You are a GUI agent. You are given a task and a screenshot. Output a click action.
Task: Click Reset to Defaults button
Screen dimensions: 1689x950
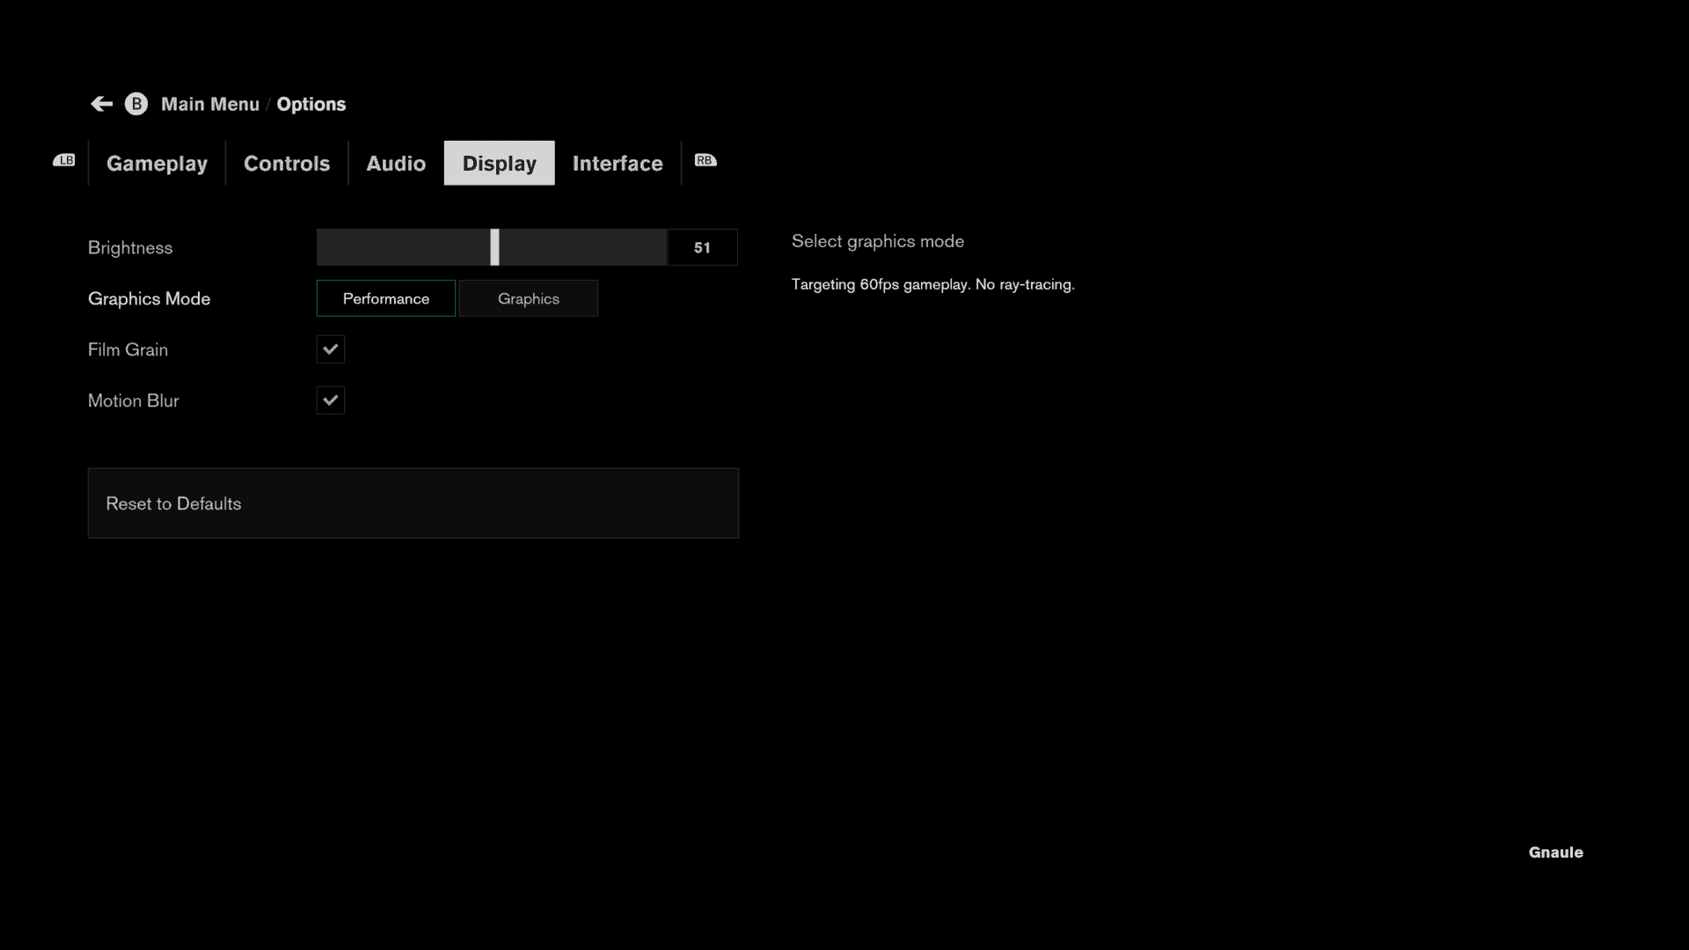[413, 503]
